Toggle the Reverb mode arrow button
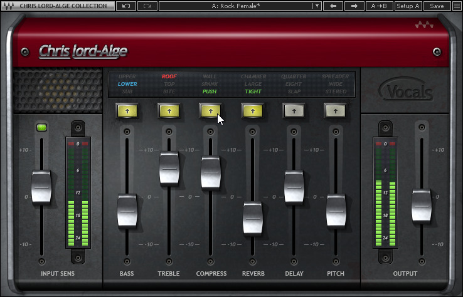The image size is (463, 297). (x=252, y=112)
